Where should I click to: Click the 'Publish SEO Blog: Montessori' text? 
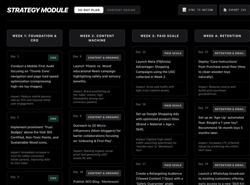point(96,182)
